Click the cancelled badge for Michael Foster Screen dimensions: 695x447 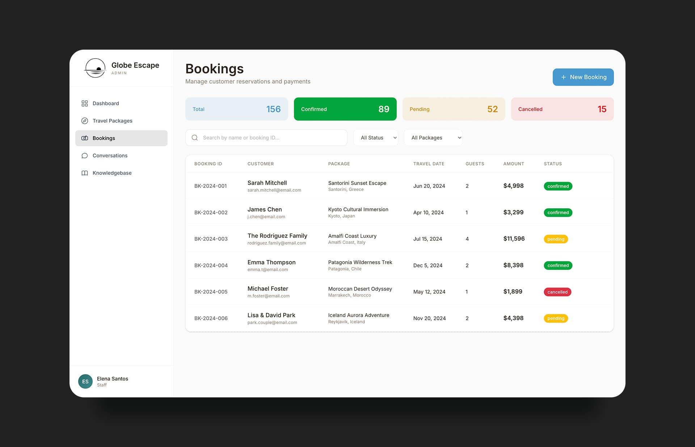tap(557, 292)
